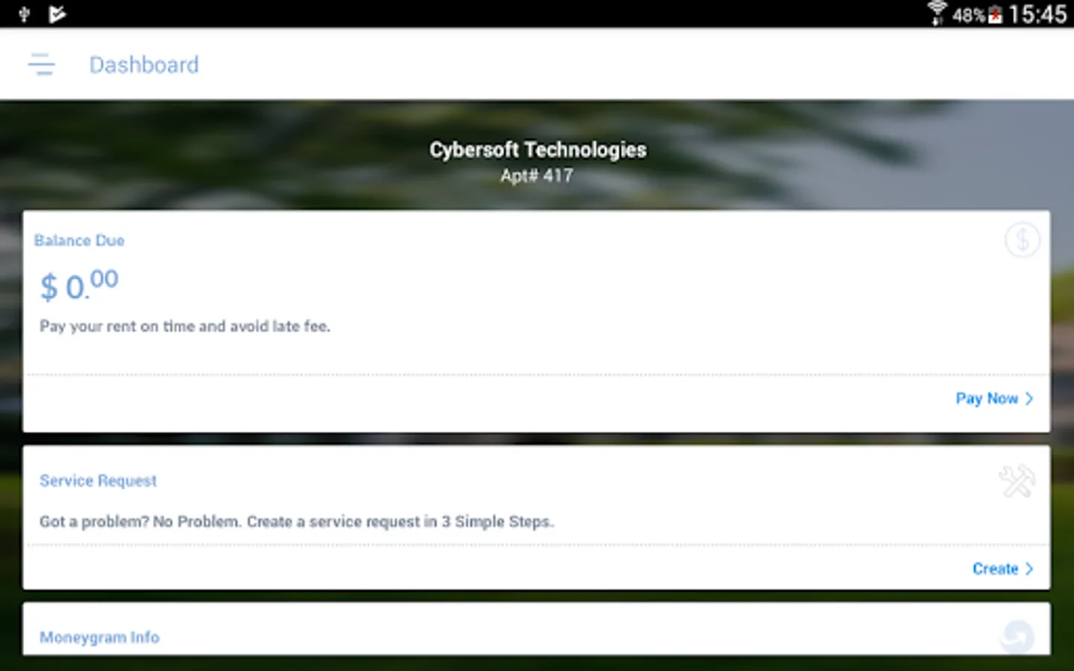Select the Balance Due heading
This screenshot has width=1074, height=671.
(79, 241)
